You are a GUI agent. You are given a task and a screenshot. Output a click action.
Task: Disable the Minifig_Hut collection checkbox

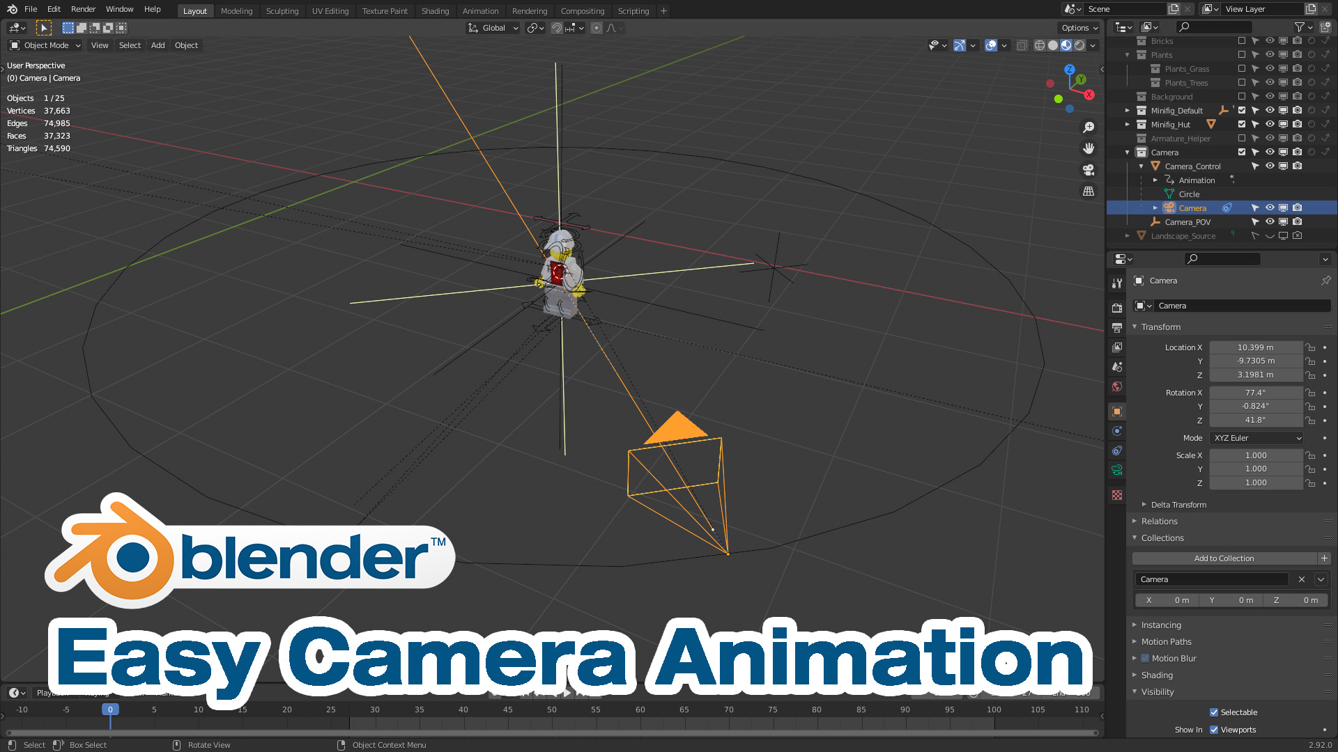coord(1242,124)
